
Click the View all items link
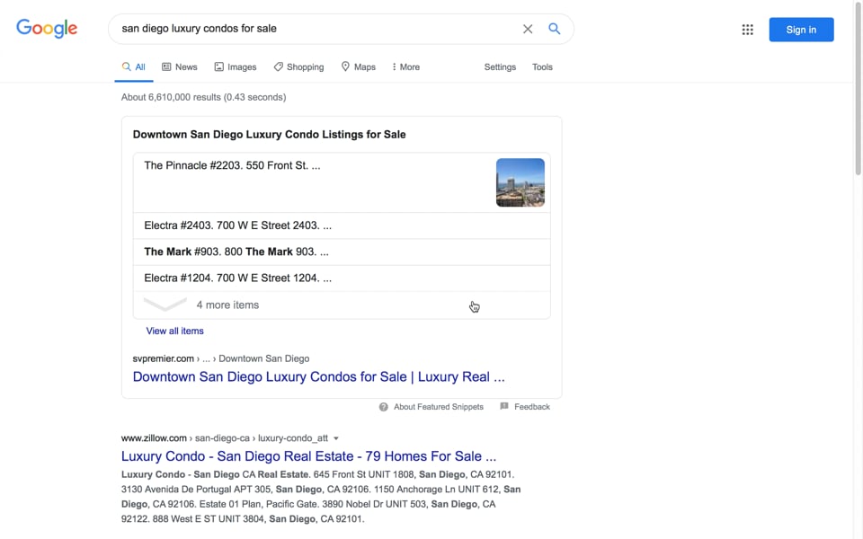pos(175,331)
